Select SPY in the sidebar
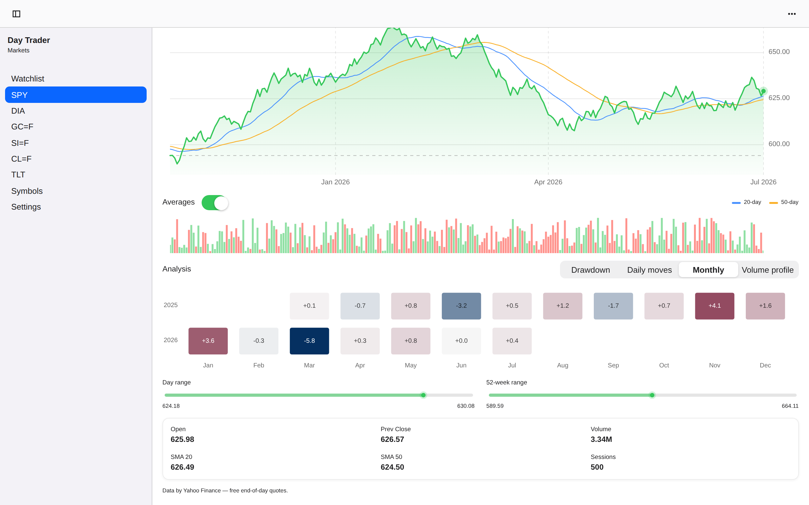This screenshot has height=505, width=809. point(76,95)
